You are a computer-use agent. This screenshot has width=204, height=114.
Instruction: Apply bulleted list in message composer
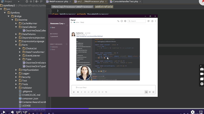[x=99, y=92]
